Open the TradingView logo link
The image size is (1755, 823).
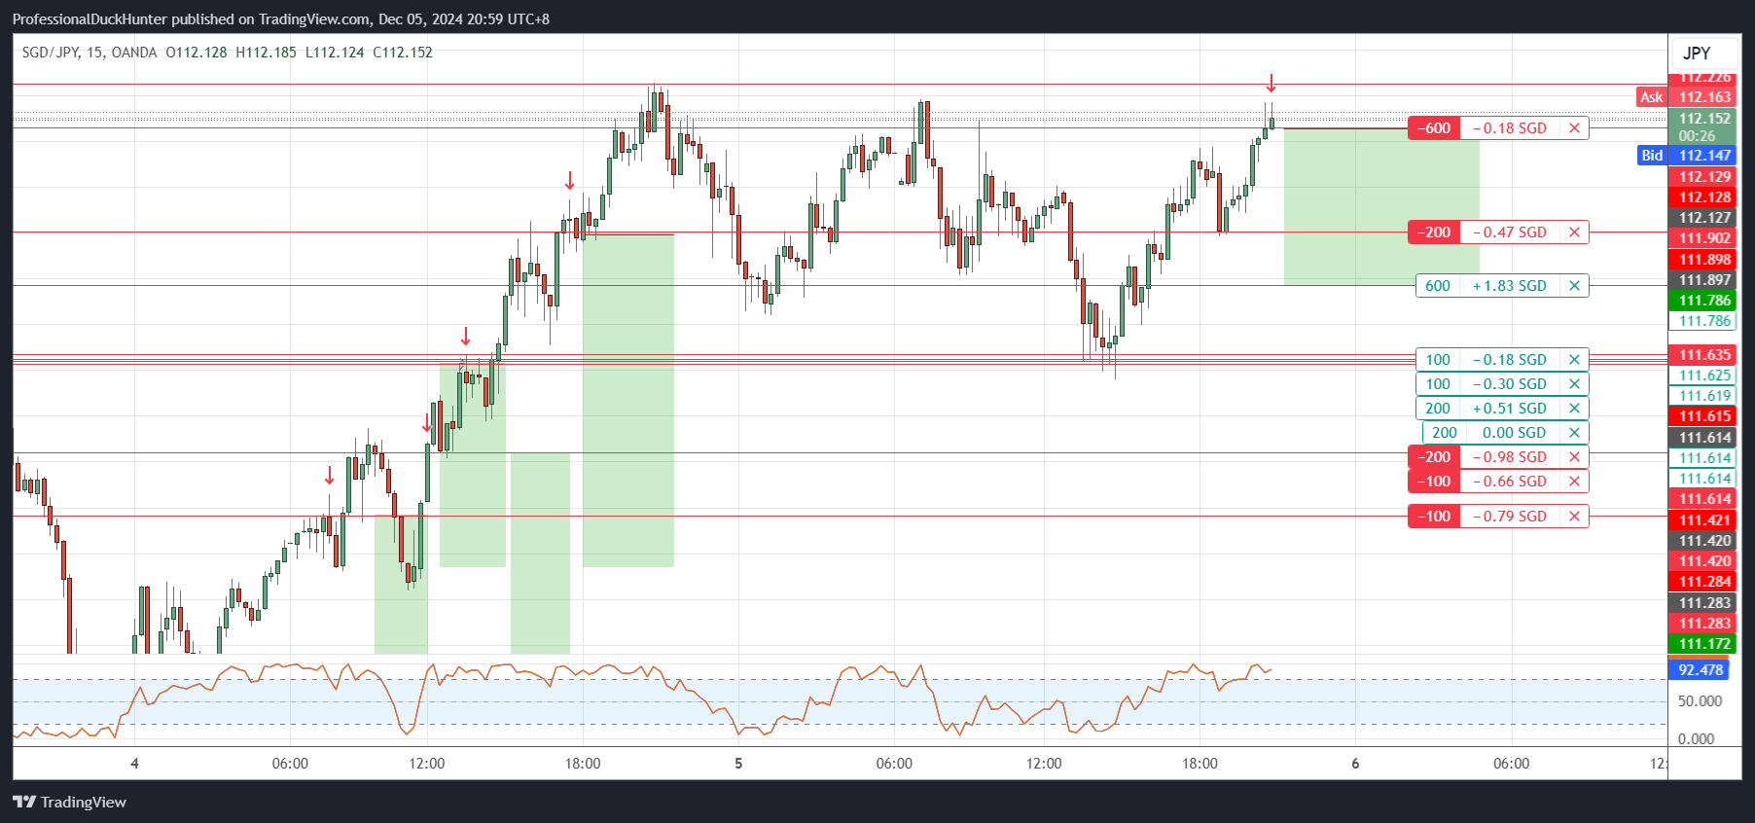(x=69, y=803)
